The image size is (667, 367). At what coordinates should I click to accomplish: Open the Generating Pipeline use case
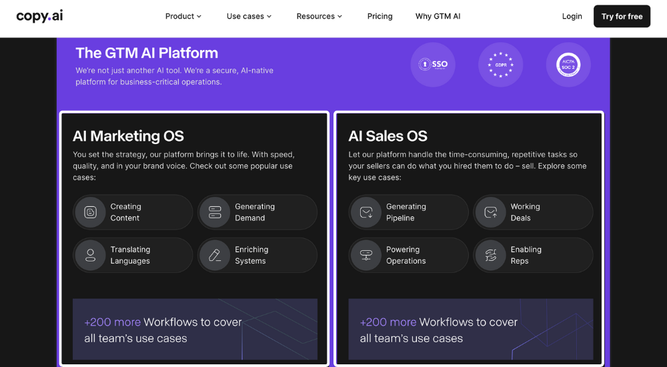point(408,212)
